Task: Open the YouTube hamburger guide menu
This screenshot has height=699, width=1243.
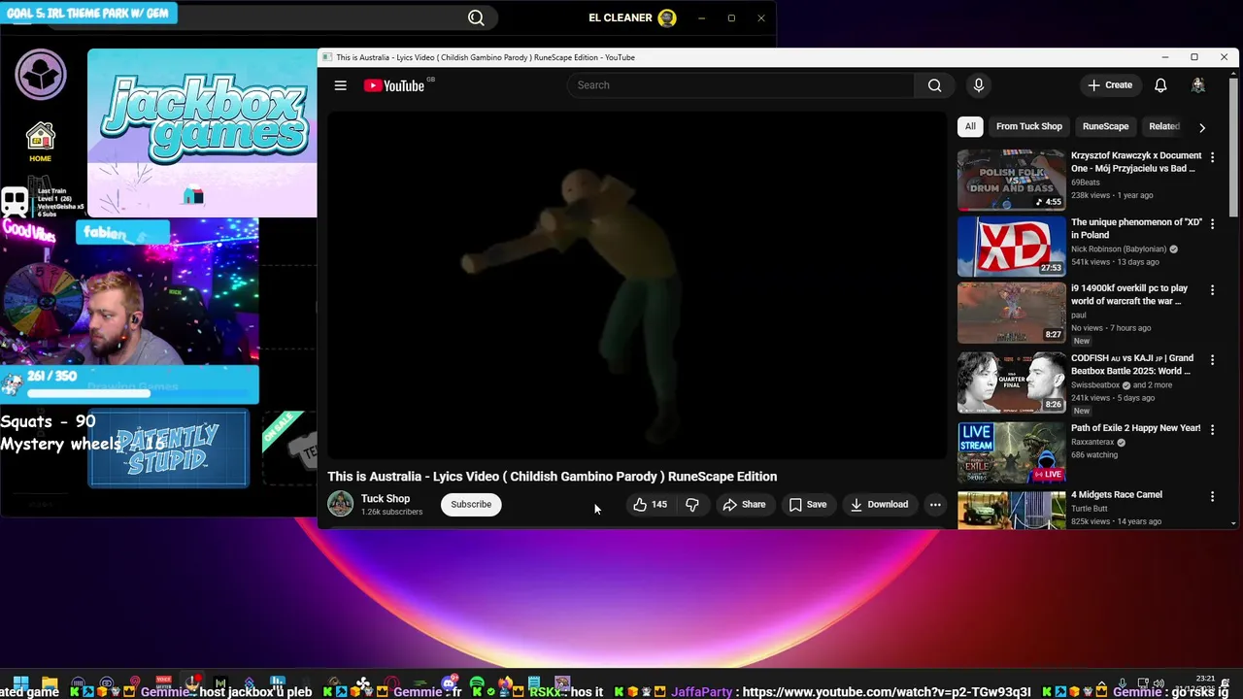Action: [x=340, y=85]
